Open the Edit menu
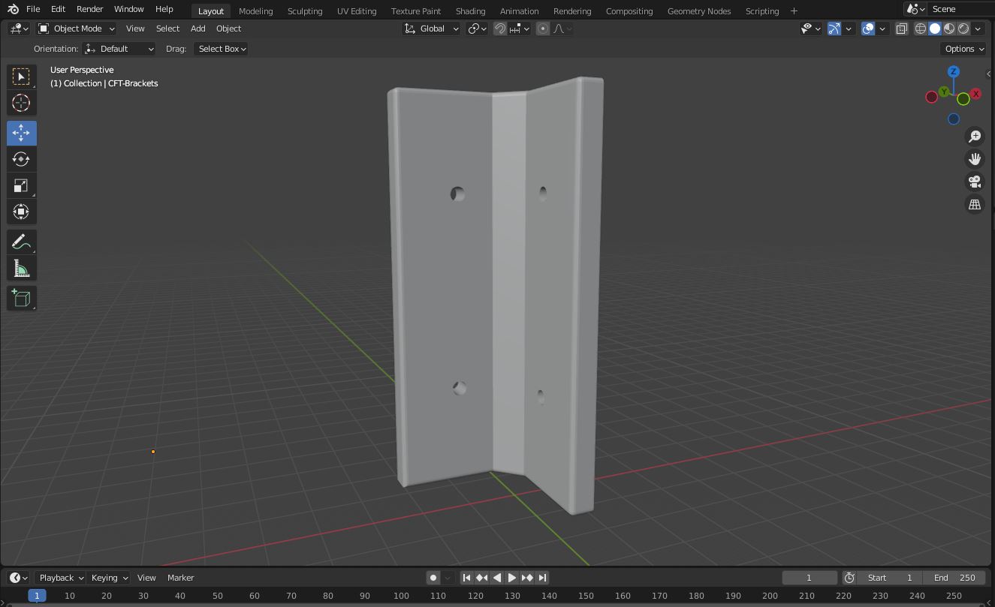The image size is (995, 607). 58,9
